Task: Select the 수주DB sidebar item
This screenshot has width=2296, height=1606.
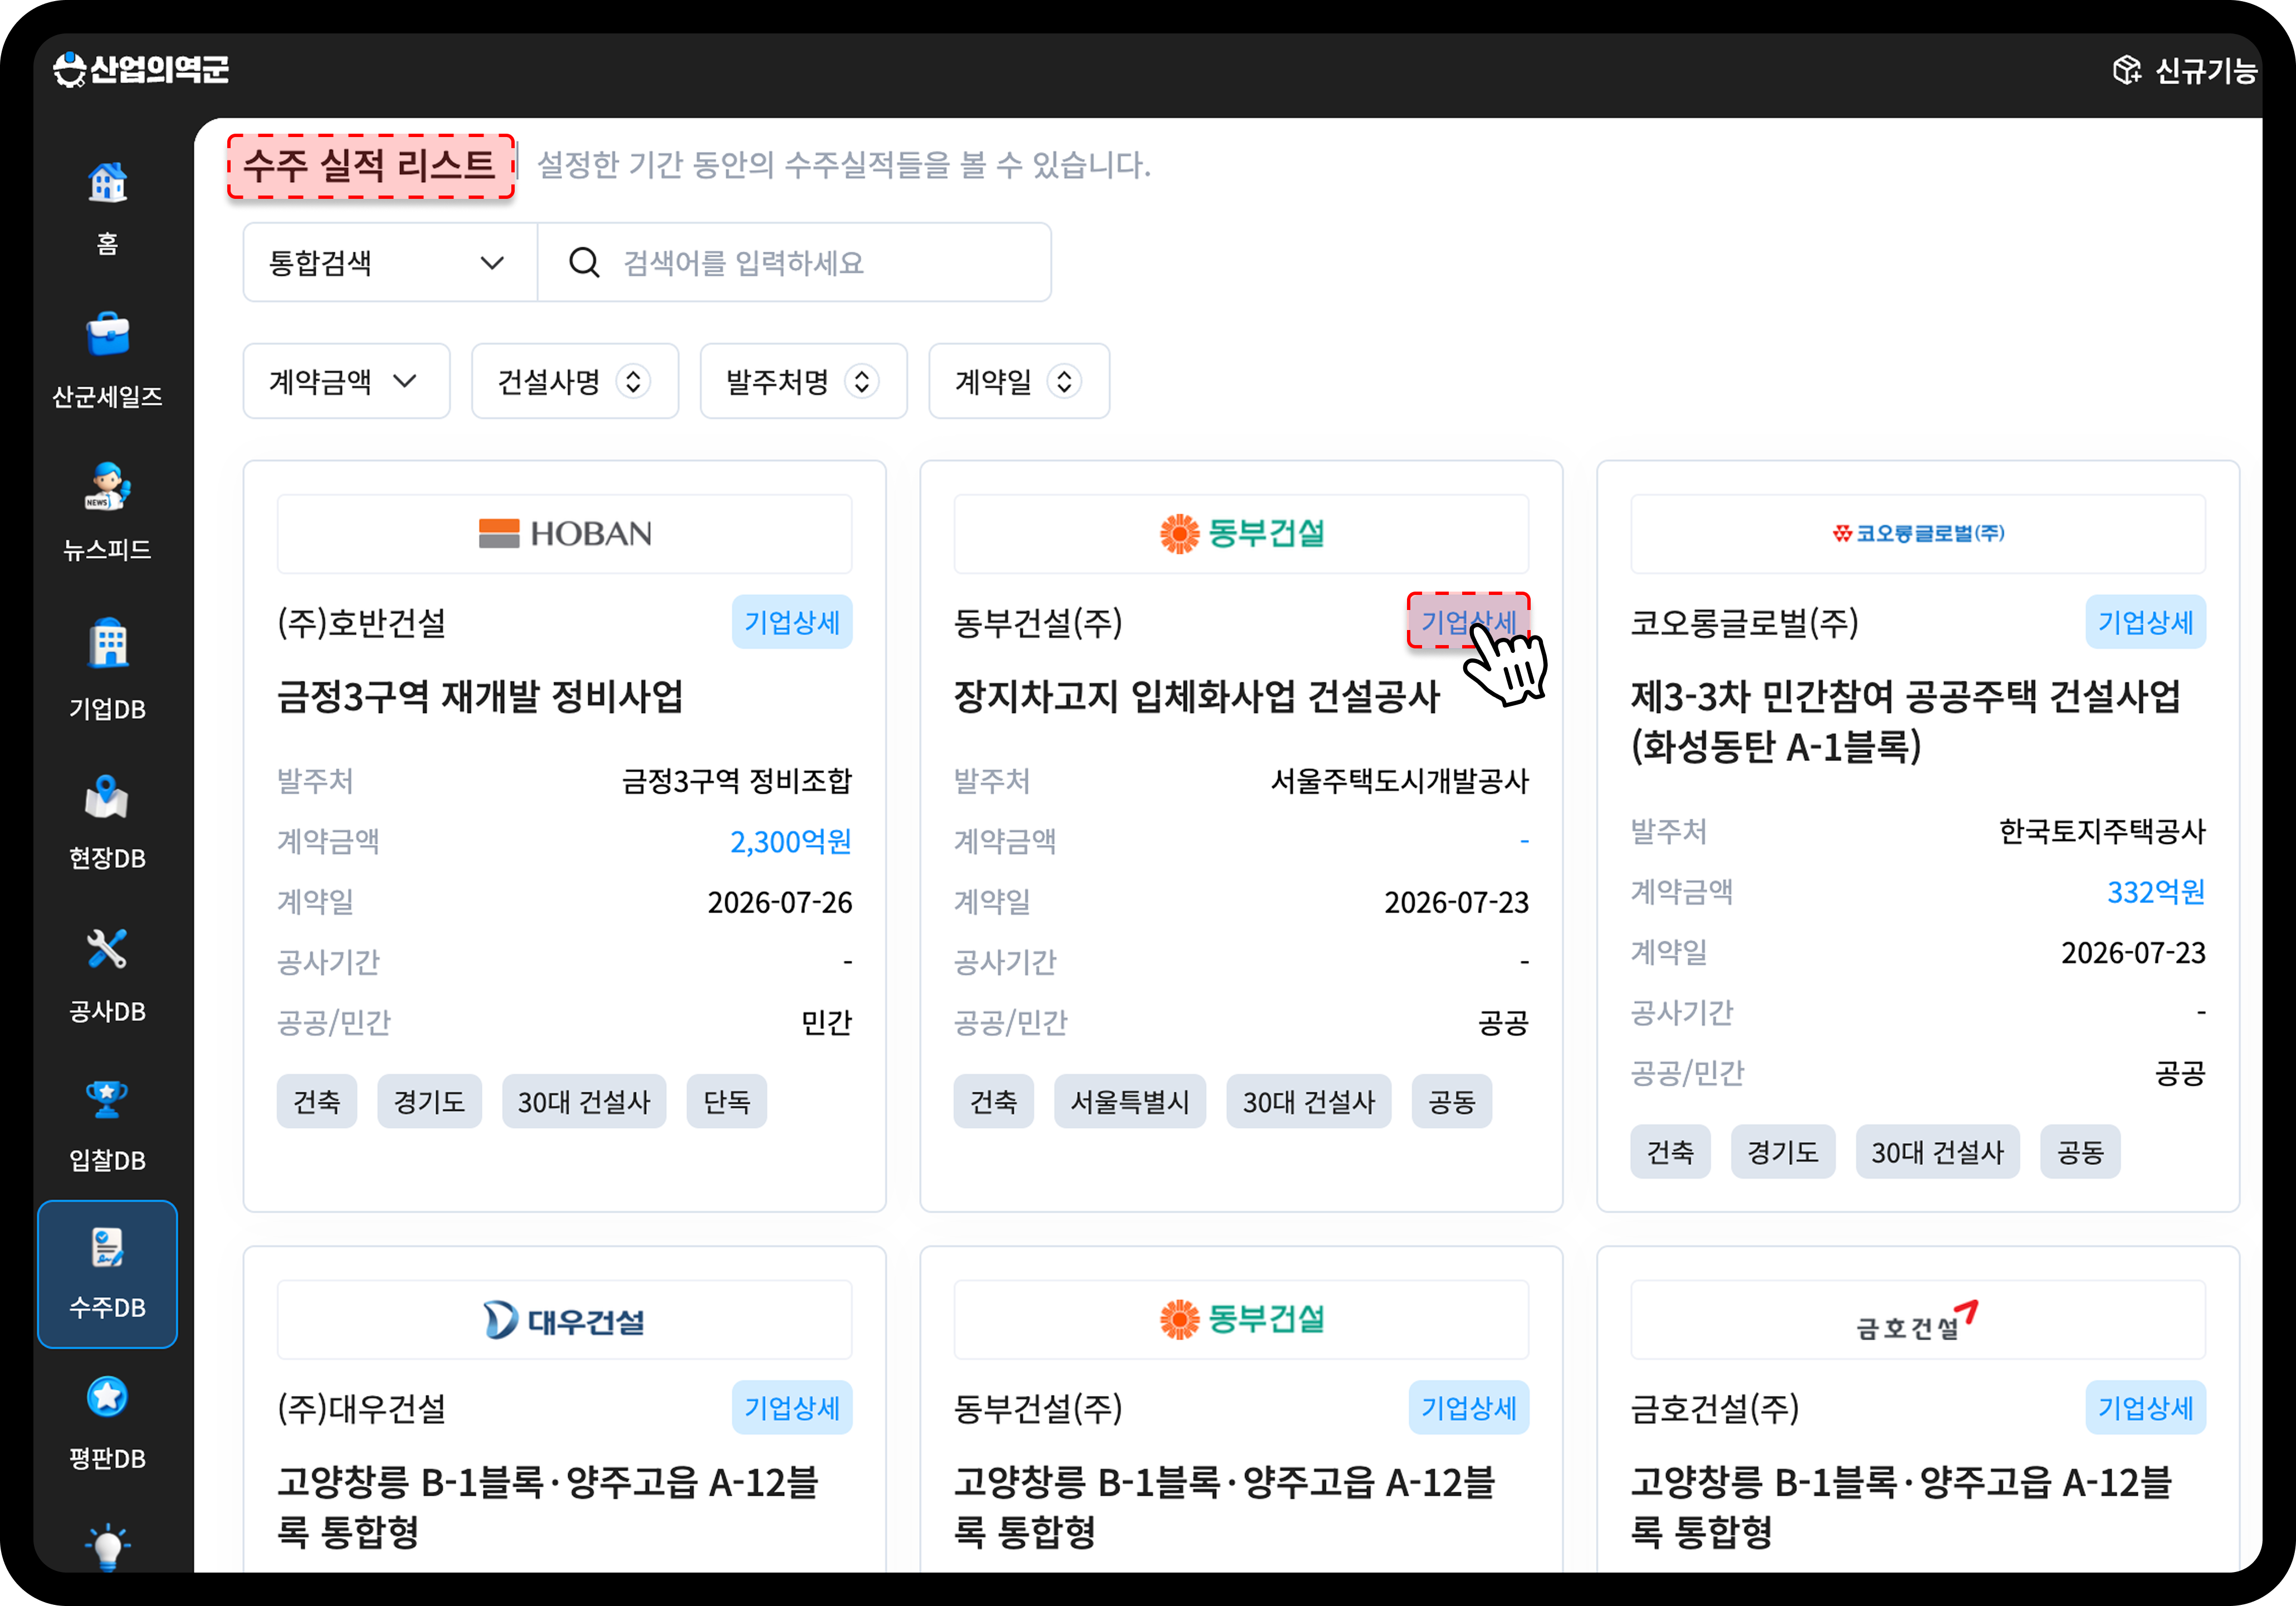Action: (107, 1274)
